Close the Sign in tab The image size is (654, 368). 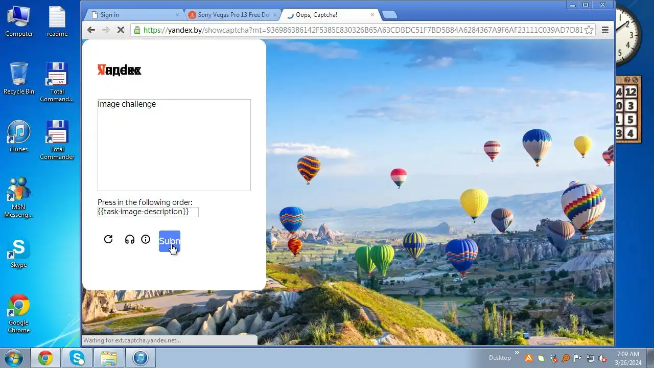pos(177,15)
